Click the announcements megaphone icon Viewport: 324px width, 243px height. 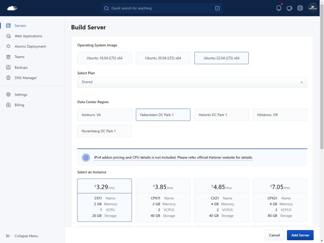point(289,8)
